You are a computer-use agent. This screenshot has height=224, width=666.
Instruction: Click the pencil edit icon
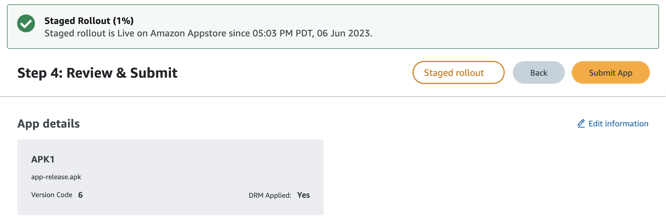tap(581, 124)
